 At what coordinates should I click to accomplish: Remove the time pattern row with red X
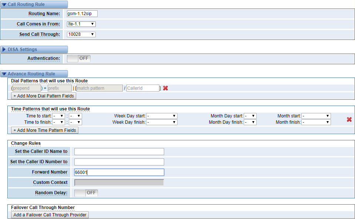pyautogui.click(x=349, y=119)
